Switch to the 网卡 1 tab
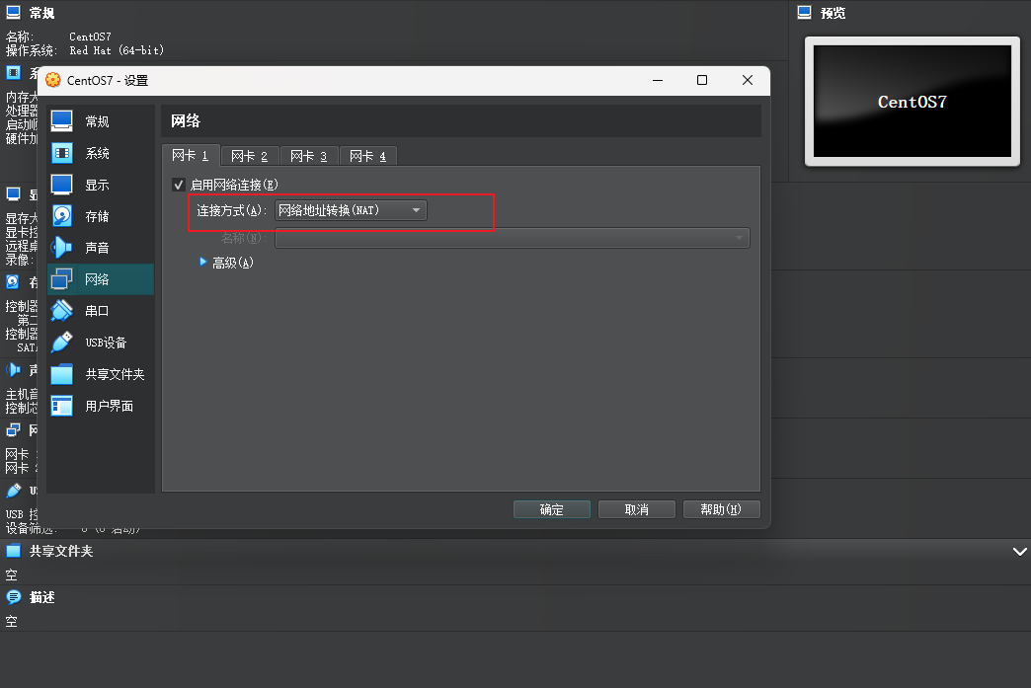 [x=191, y=155]
